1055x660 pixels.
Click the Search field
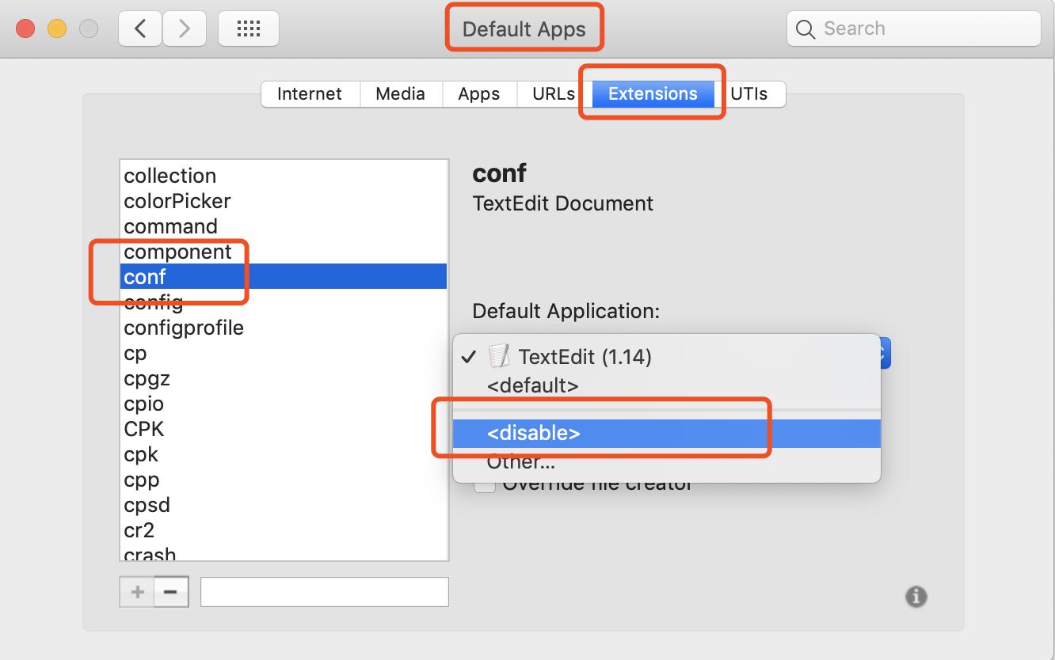(913, 29)
